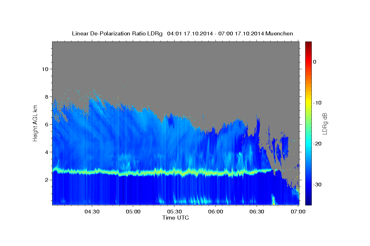Click the 'Height AGL km' axis label
Viewport: 370px width, 246px height.
[x=35, y=123]
